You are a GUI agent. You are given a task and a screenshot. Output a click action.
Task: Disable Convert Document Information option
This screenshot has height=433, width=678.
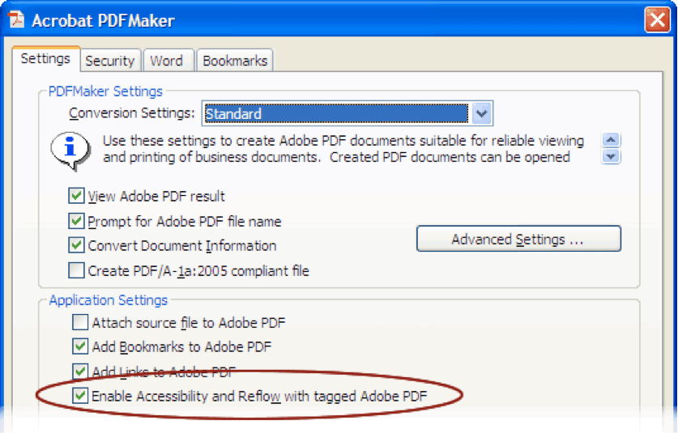[x=77, y=245]
